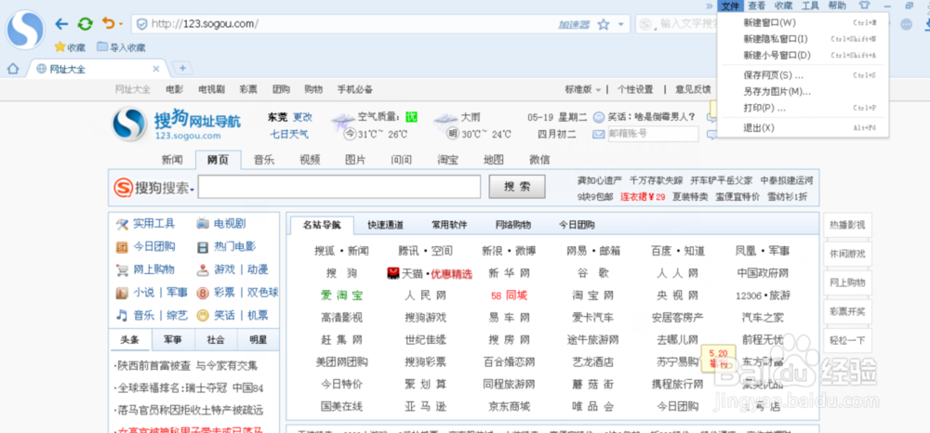Screen dimensions: 930x433
Task: Open the 腾讯·空间 link
Action: click(425, 251)
